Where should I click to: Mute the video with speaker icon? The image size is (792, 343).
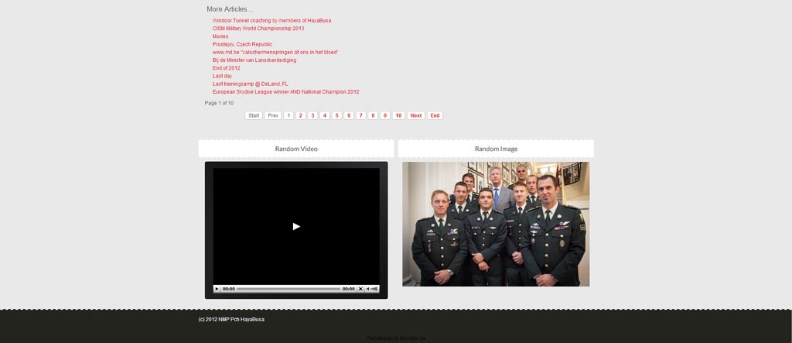click(367, 289)
